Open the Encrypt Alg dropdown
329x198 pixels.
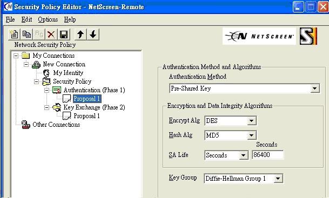tap(251, 121)
